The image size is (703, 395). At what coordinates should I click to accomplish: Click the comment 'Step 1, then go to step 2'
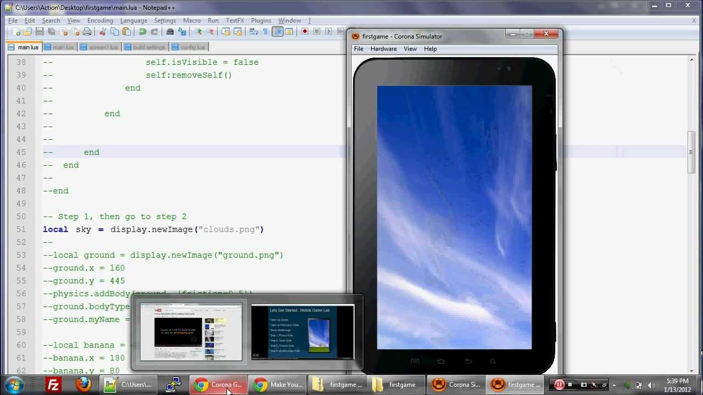click(122, 217)
